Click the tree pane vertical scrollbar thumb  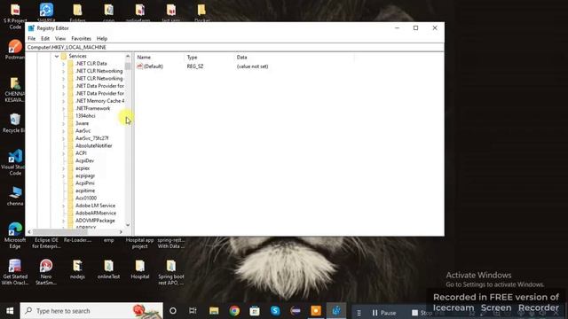click(128, 66)
